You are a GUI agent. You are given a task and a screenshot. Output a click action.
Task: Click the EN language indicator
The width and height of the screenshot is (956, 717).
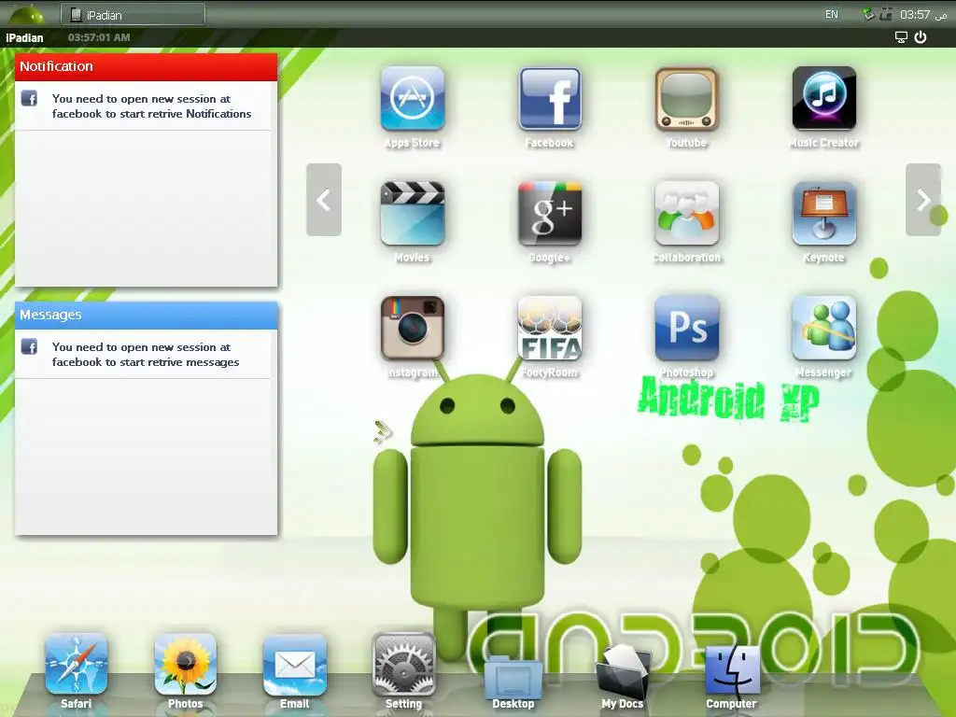coord(832,14)
